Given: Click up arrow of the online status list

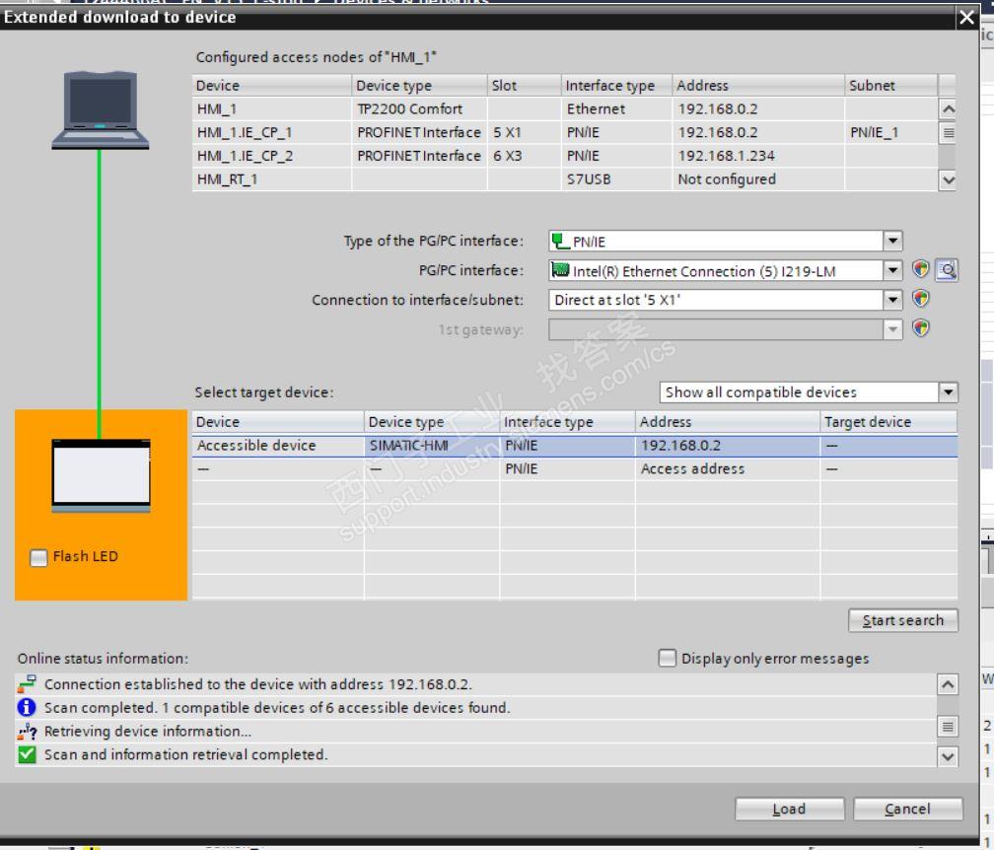Looking at the screenshot, I should click(x=947, y=684).
